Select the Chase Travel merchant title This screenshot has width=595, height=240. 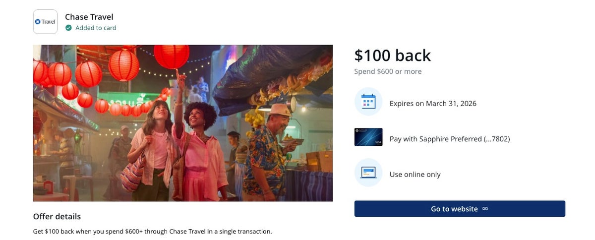[89, 17]
